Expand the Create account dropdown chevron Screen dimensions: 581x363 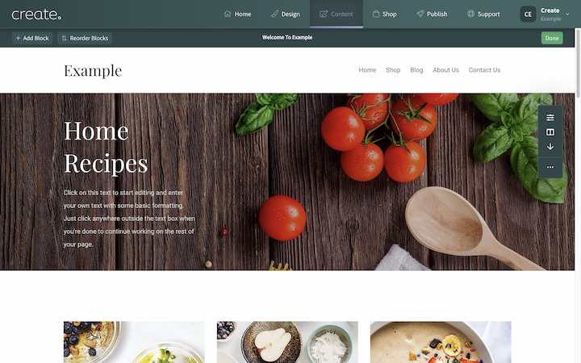coord(567,15)
